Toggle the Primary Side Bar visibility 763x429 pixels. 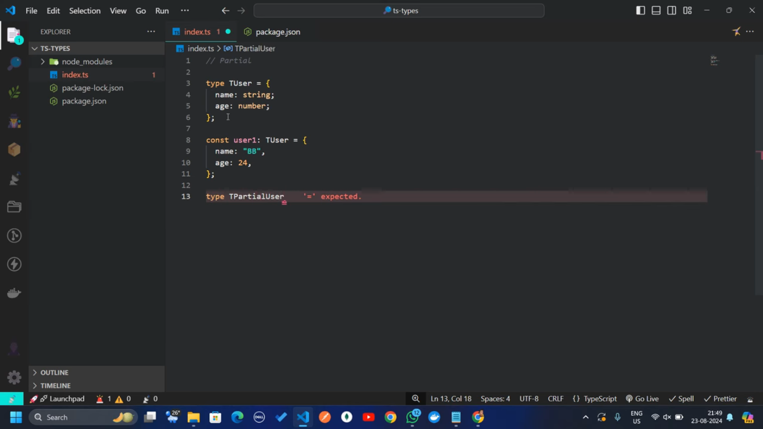640,10
